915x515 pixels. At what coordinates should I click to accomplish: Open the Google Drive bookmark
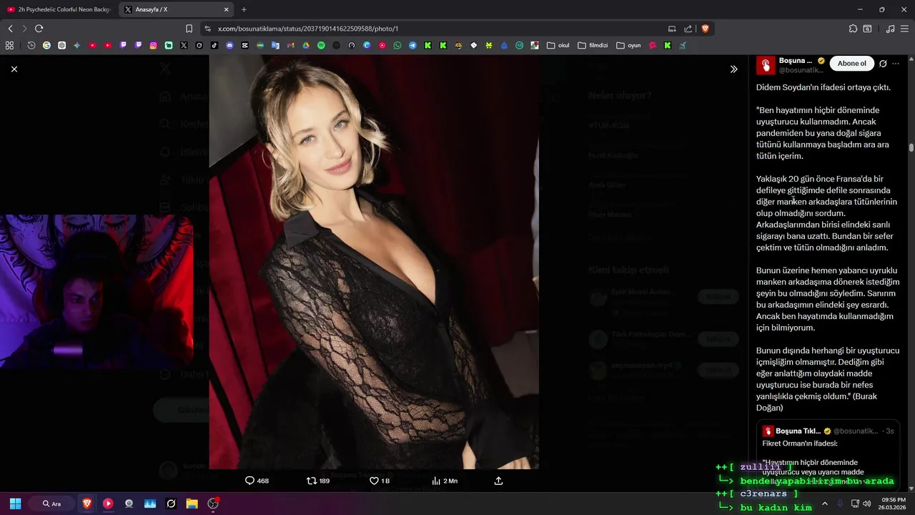pyautogui.click(x=305, y=45)
